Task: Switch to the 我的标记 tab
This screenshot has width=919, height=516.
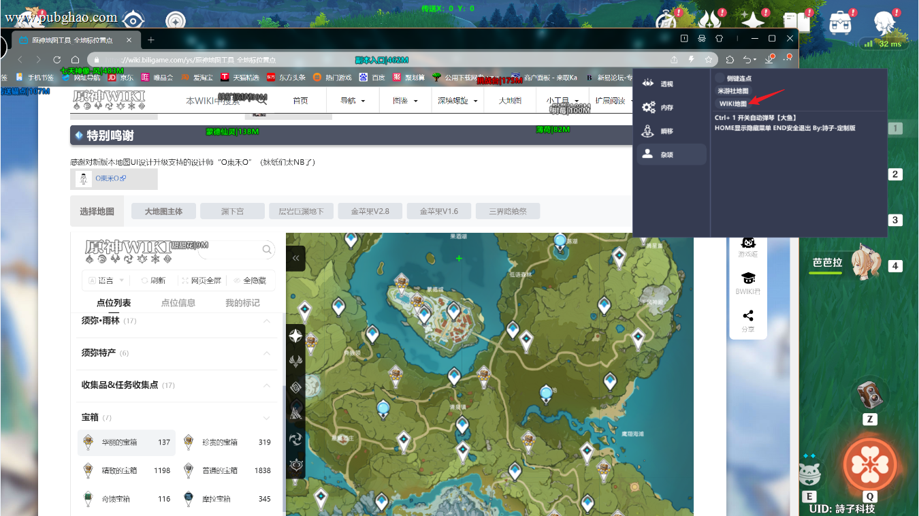Action: 242,303
